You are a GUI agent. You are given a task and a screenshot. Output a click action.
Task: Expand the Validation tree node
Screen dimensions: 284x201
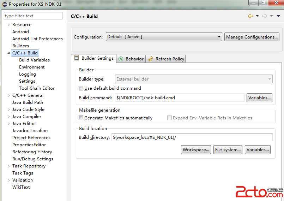click(8, 180)
